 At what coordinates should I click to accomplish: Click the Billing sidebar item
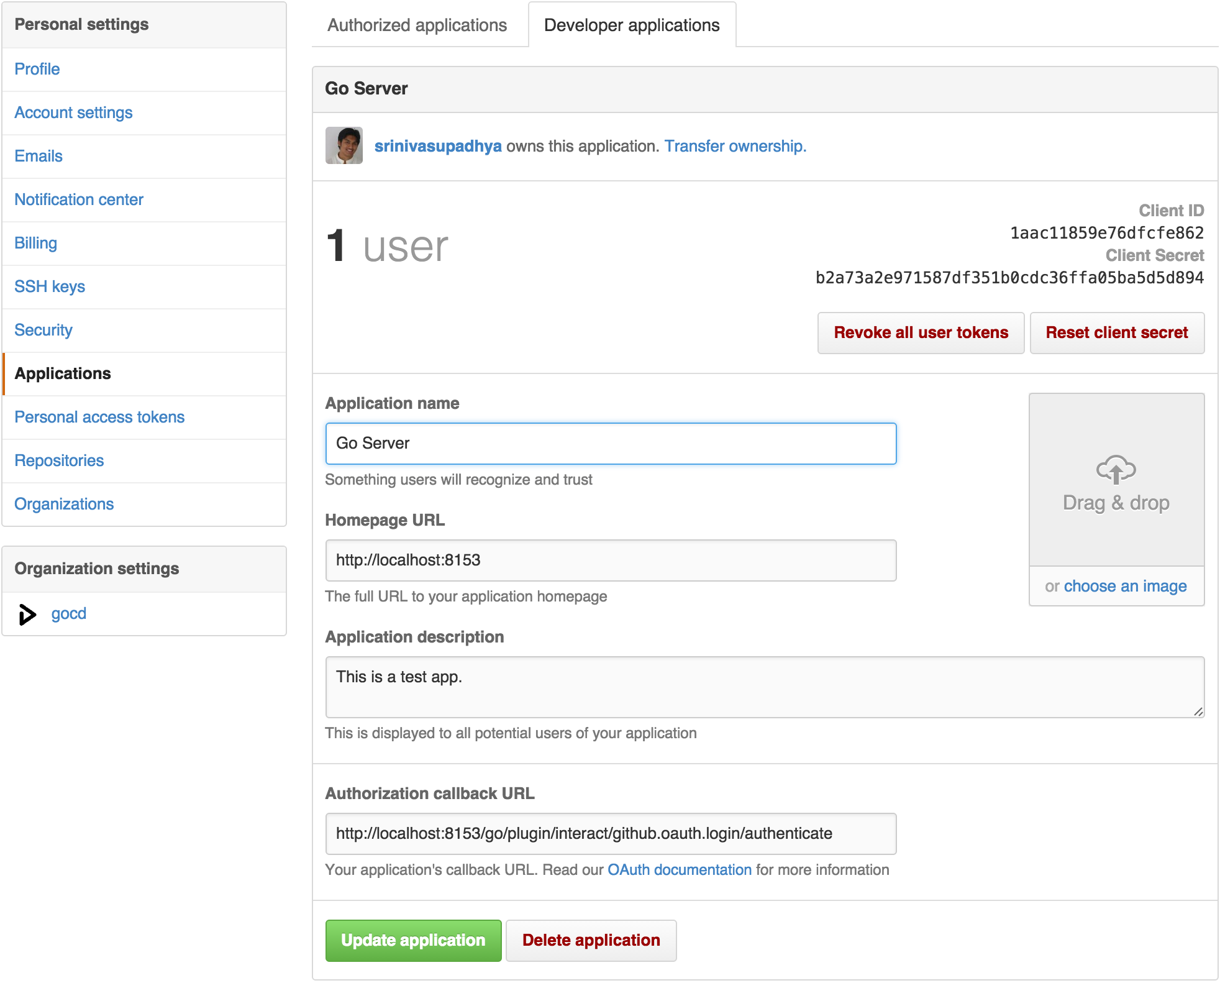[35, 242]
